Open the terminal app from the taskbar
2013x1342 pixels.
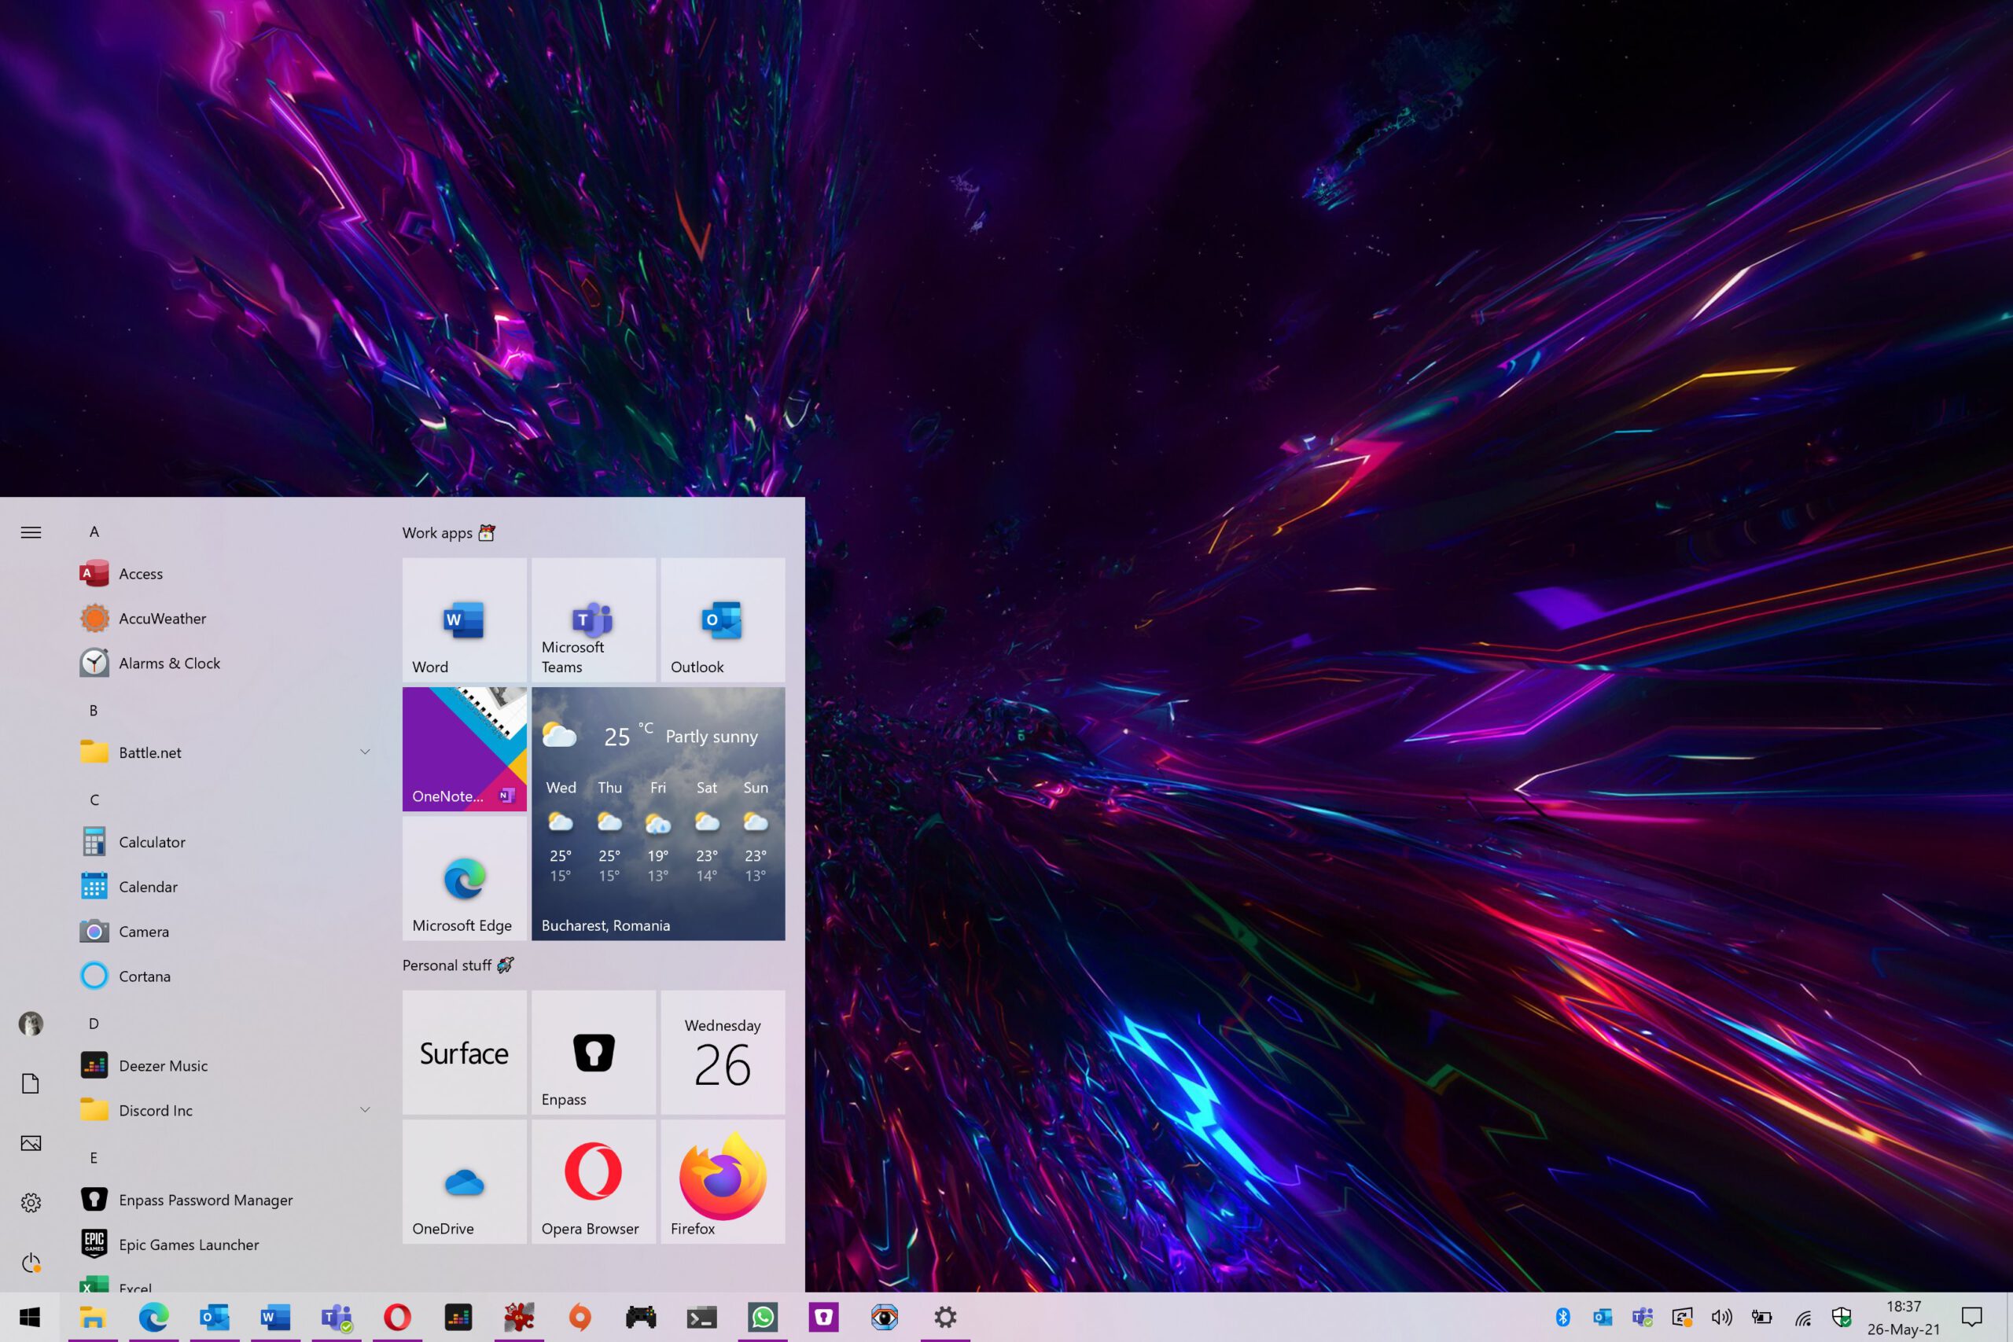point(702,1317)
